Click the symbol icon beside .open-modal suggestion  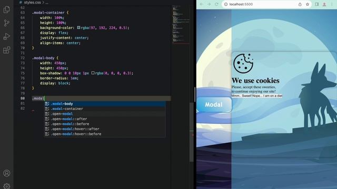point(47,114)
